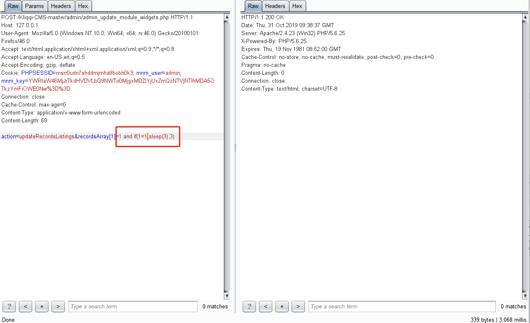
Task: Click the Cache-Control: max-age=0 line
Action: (x=33, y=104)
